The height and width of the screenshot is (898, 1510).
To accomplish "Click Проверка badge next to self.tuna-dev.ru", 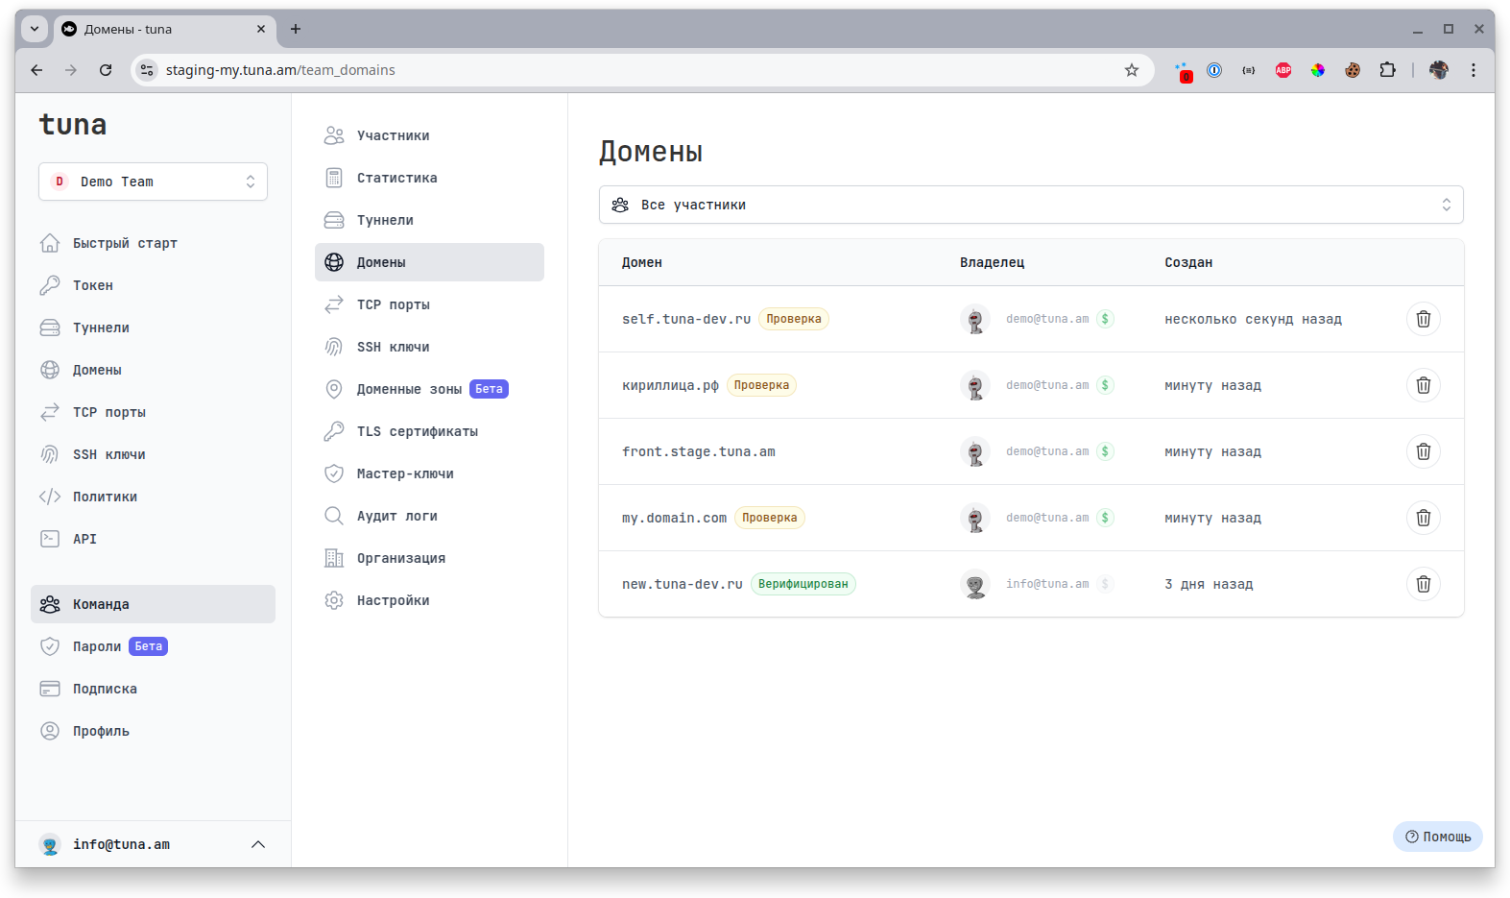I will tap(794, 319).
